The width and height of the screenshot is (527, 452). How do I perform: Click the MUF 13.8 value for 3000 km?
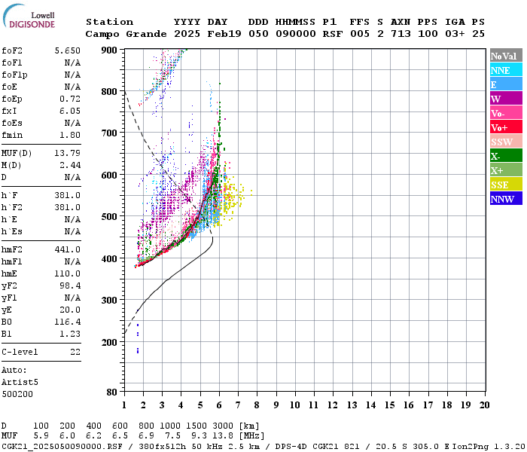pos(223,436)
